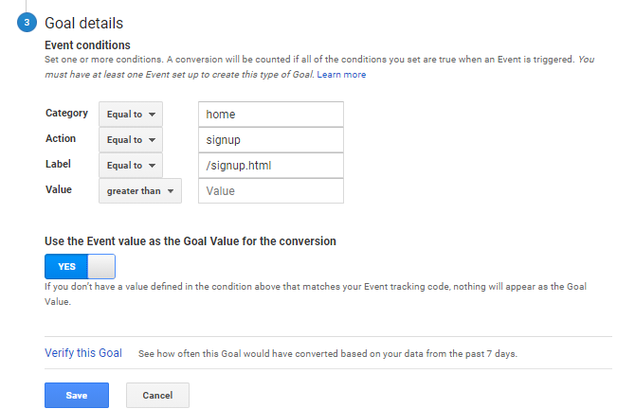Click the 'Value' row label
This screenshot has width=617, height=409.
(59, 190)
